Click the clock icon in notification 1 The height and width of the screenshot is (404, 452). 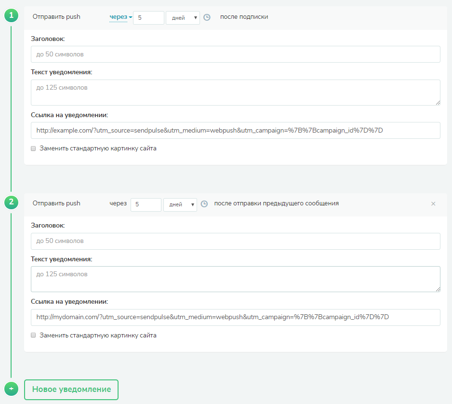click(207, 17)
